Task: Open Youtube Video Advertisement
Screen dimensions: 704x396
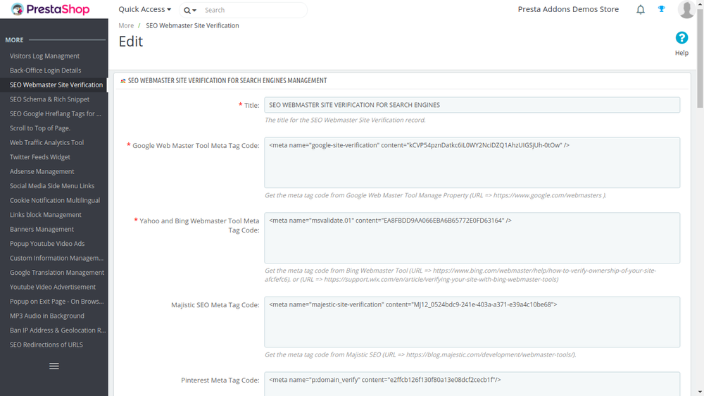Action: click(x=54, y=286)
